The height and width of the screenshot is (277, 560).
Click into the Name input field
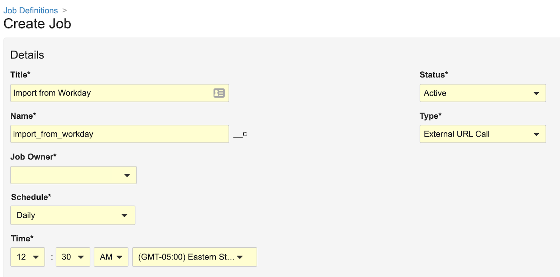119,134
